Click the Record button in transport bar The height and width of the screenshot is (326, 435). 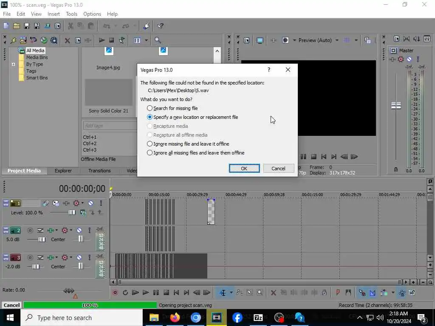[x=115, y=292]
